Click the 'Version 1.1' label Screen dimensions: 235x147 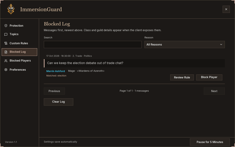coord(11,142)
